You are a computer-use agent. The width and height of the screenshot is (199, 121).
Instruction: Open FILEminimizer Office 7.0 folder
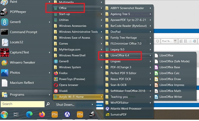[128, 44]
